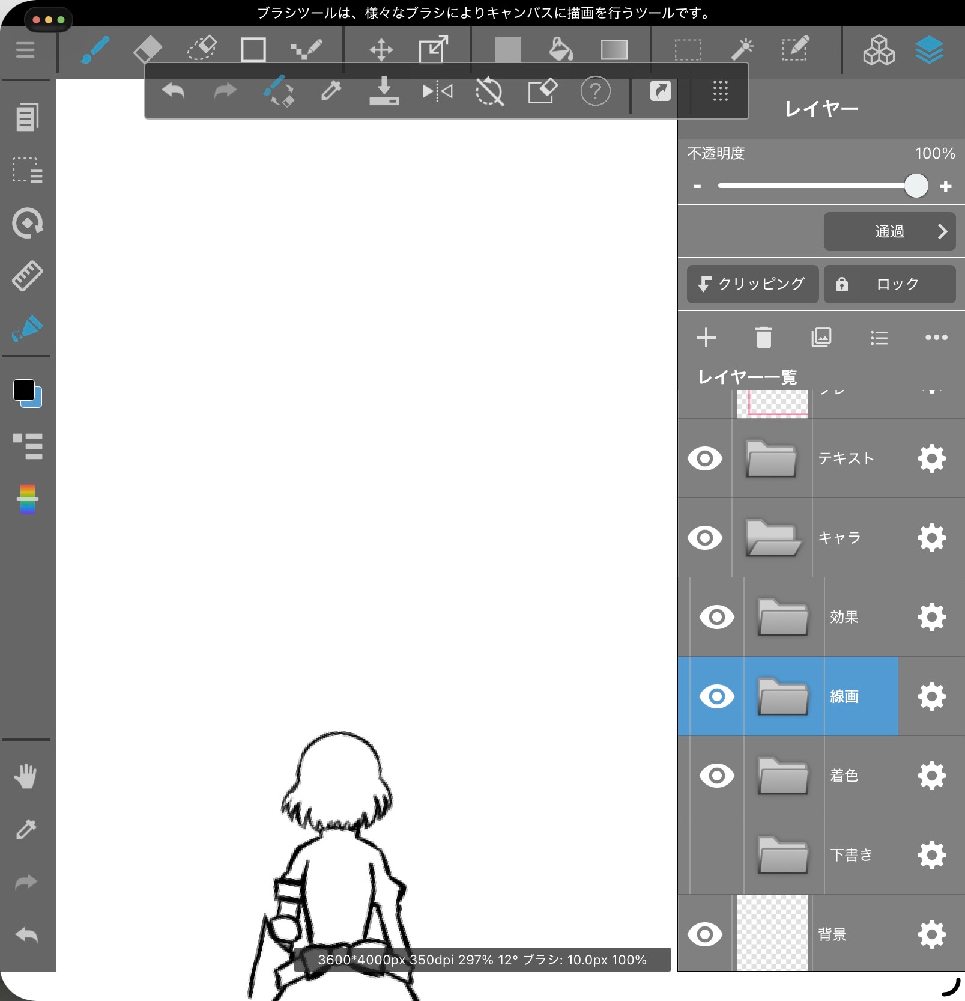This screenshot has height=1001, width=965.
Task: Open the three-dots layer options menu
Action: (936, 338)
